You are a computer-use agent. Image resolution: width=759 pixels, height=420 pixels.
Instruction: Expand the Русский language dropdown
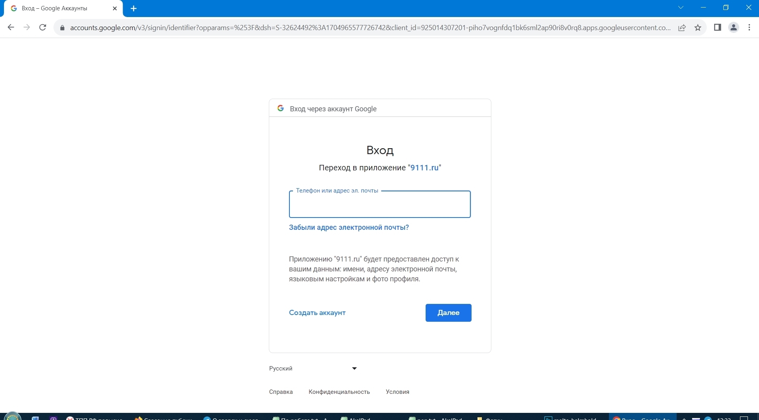[313, 368]
